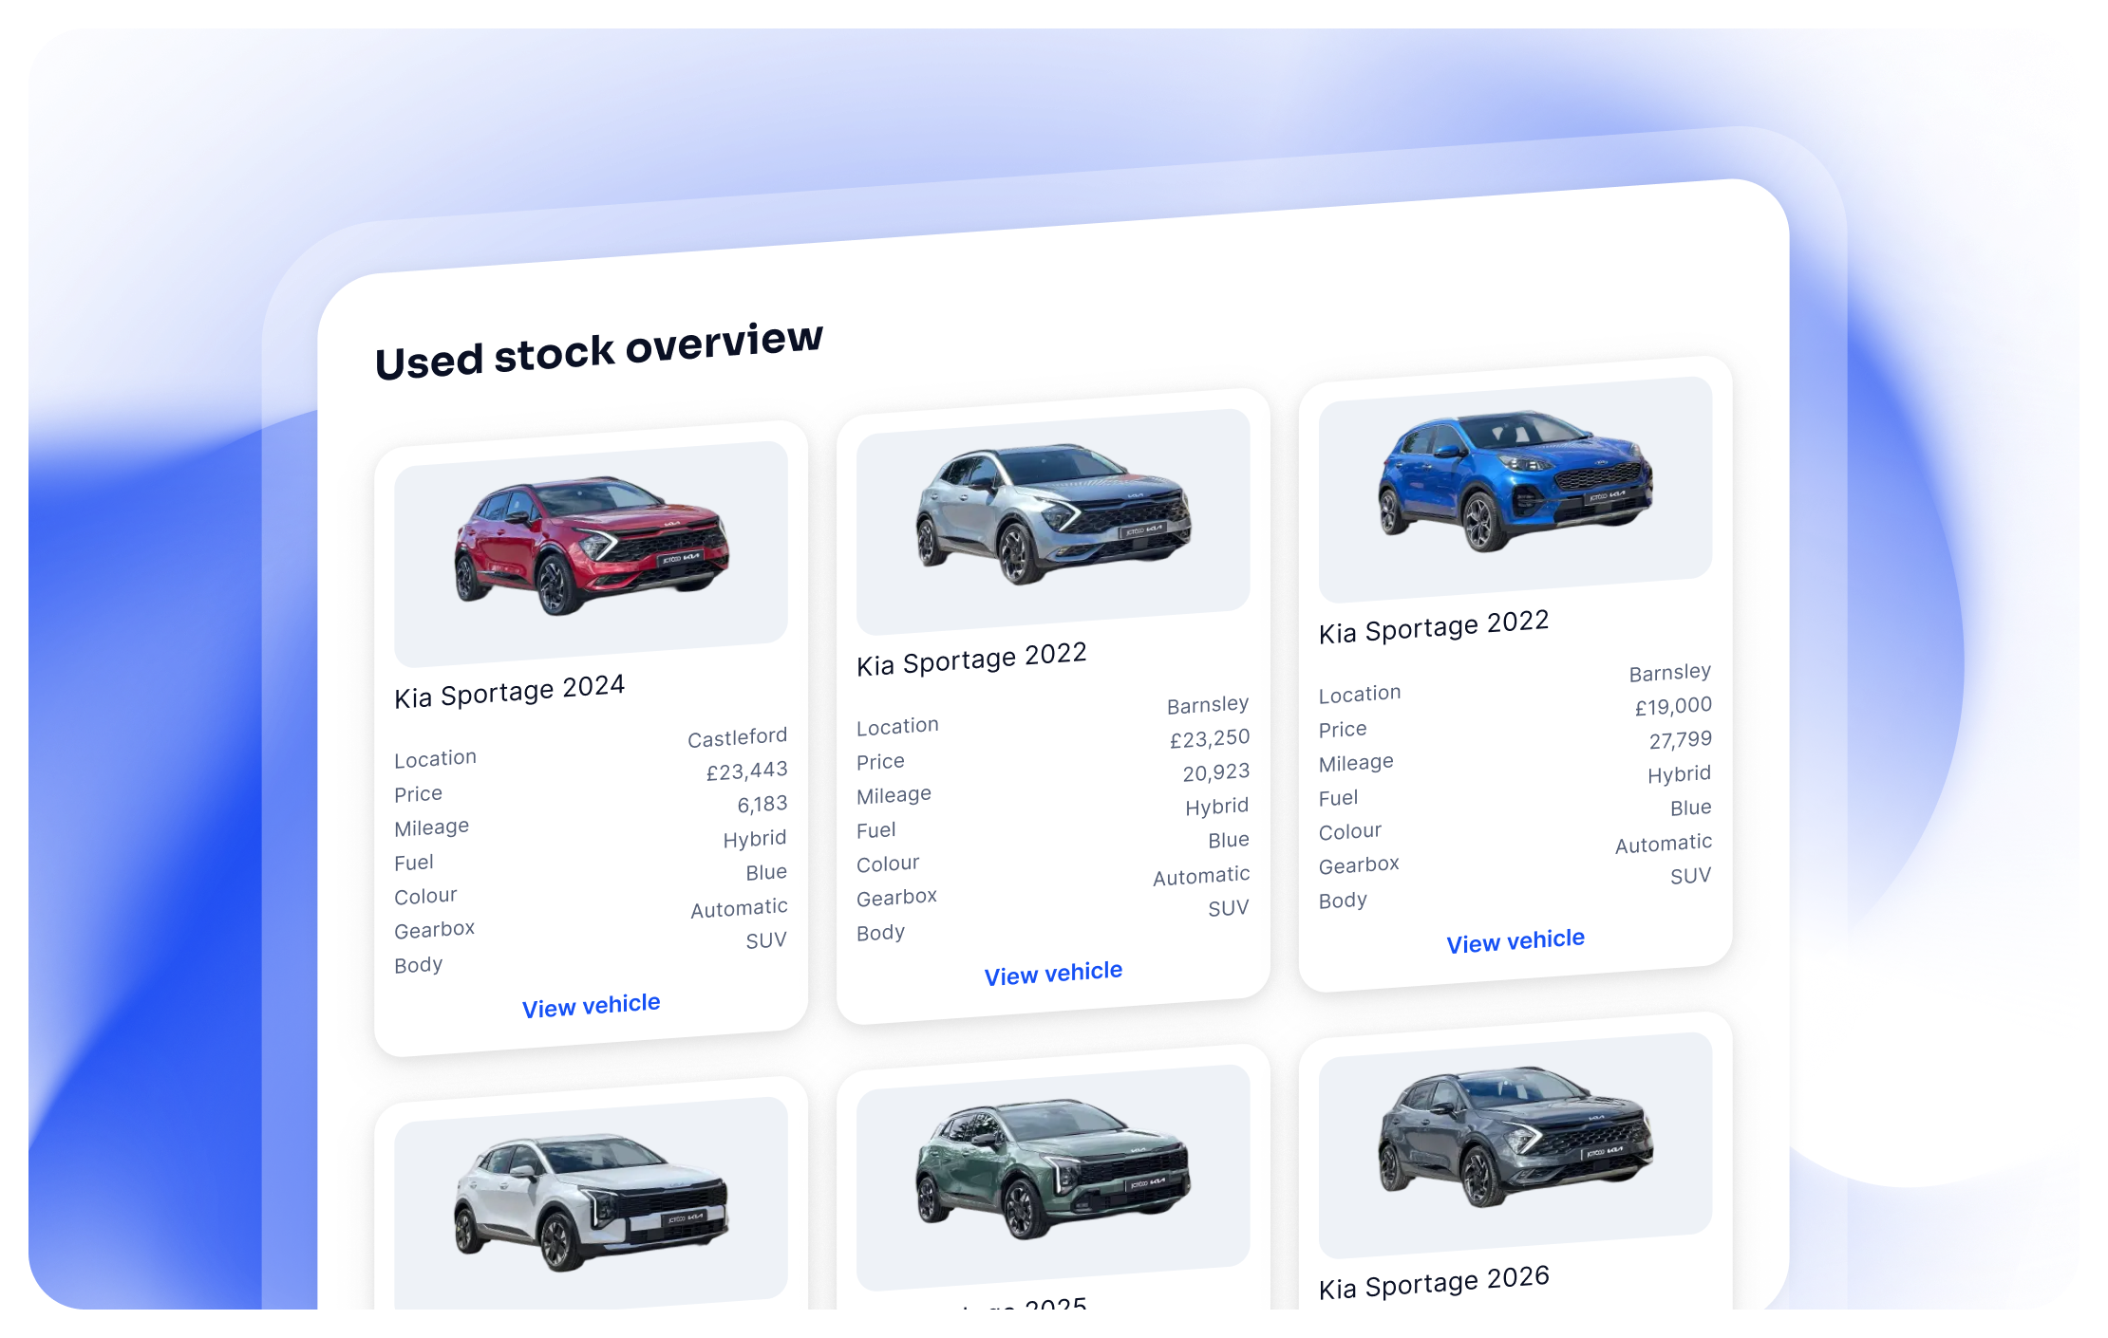This screenshot has height=1338, width=2108.
Task: Click the 6,183 mileage value
Action: (x=762, y=805)
